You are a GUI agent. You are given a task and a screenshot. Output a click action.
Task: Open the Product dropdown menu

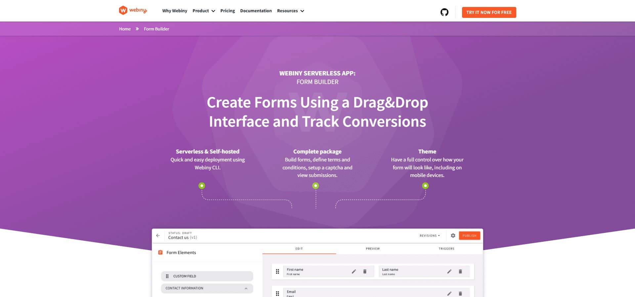(204, 11)
